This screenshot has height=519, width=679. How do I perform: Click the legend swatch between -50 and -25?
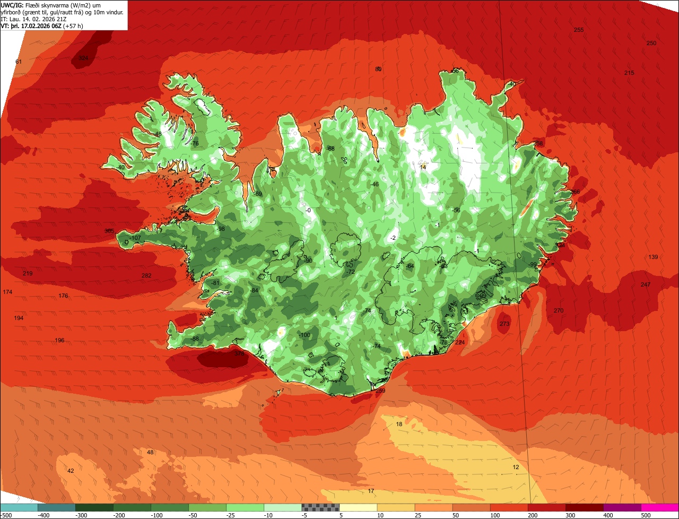tap(207, 508)
